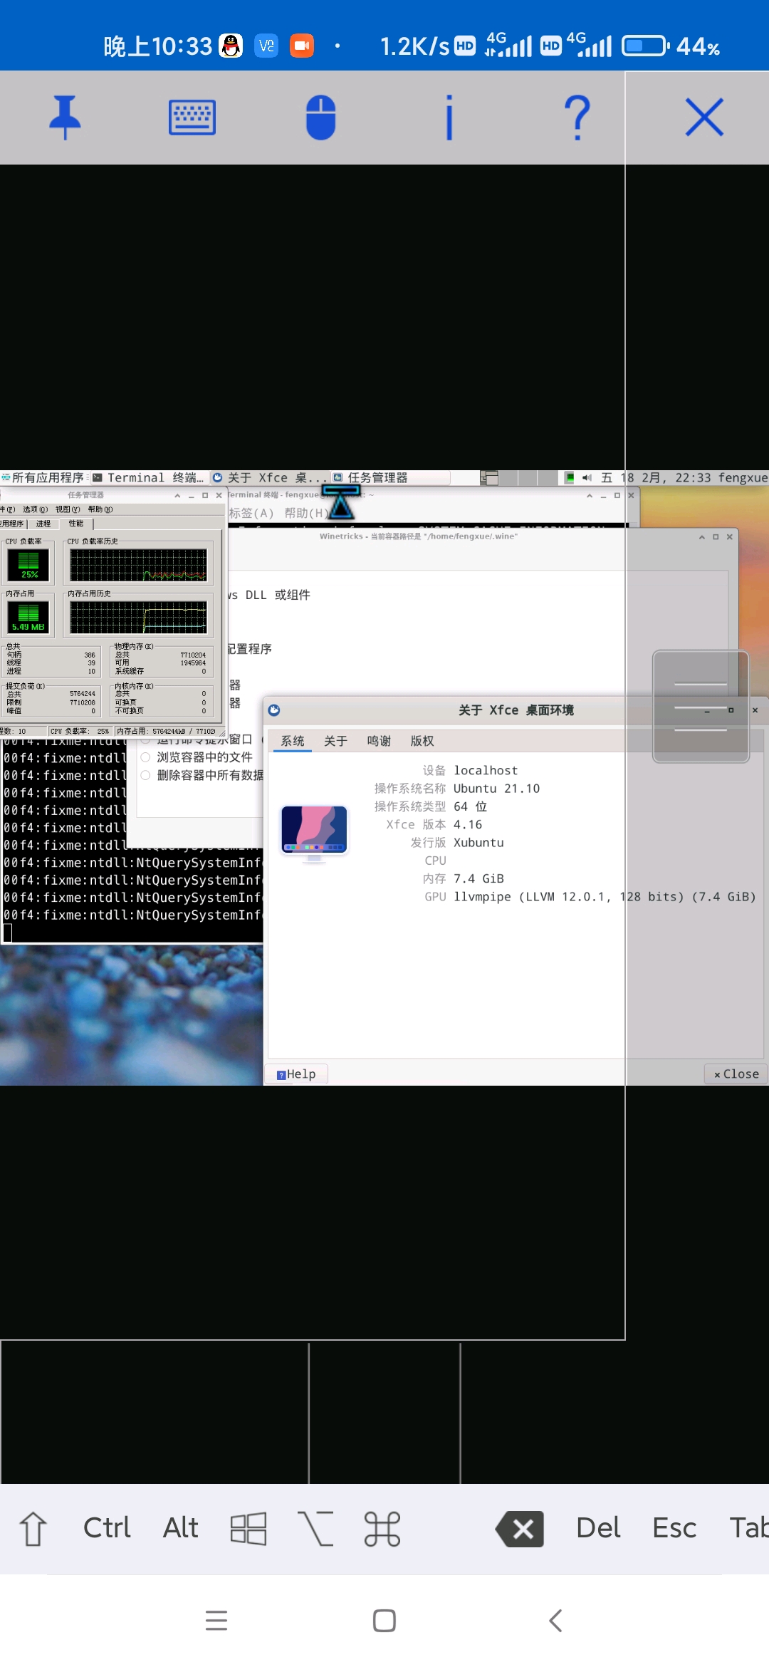
Task: Open 视图(V) menu in Task Manager
Action: click(68, 509)
